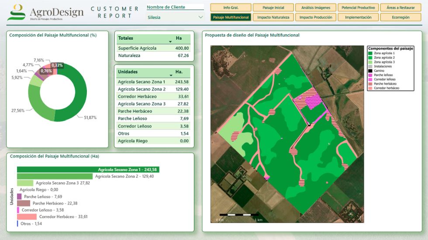Open Potencial Productivo page
428x240 pixels.
click(358, 7)
